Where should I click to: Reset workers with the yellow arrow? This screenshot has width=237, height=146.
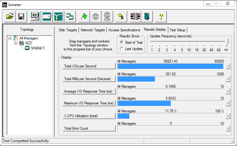coord(121,16)
